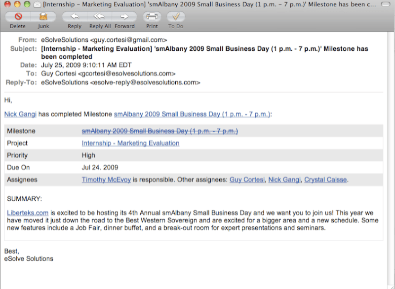Click the date July 25, 2009 9:10:11 AM EDT
The height and width of the screenshot is (289, 395).
pos(86,65)
